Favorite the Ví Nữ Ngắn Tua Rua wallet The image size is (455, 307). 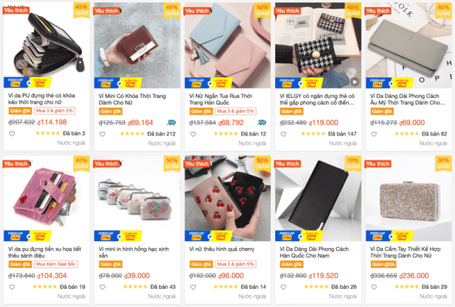coord(193,134)
